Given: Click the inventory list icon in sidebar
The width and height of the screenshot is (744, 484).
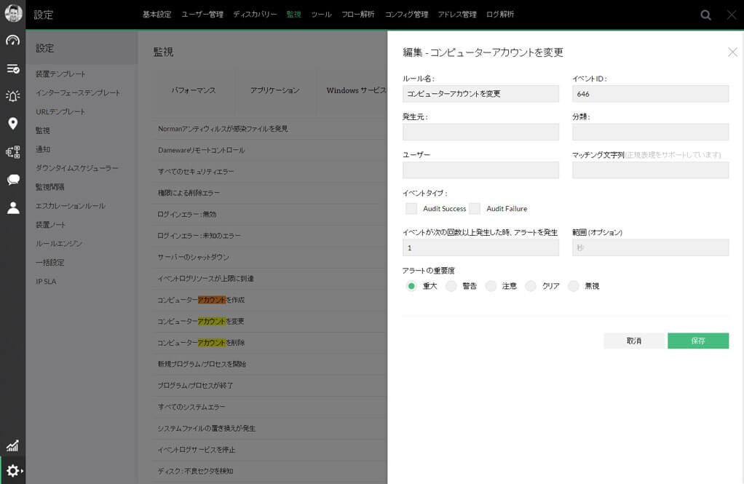Looking at the screenshot, I should (x=12, y=68).
